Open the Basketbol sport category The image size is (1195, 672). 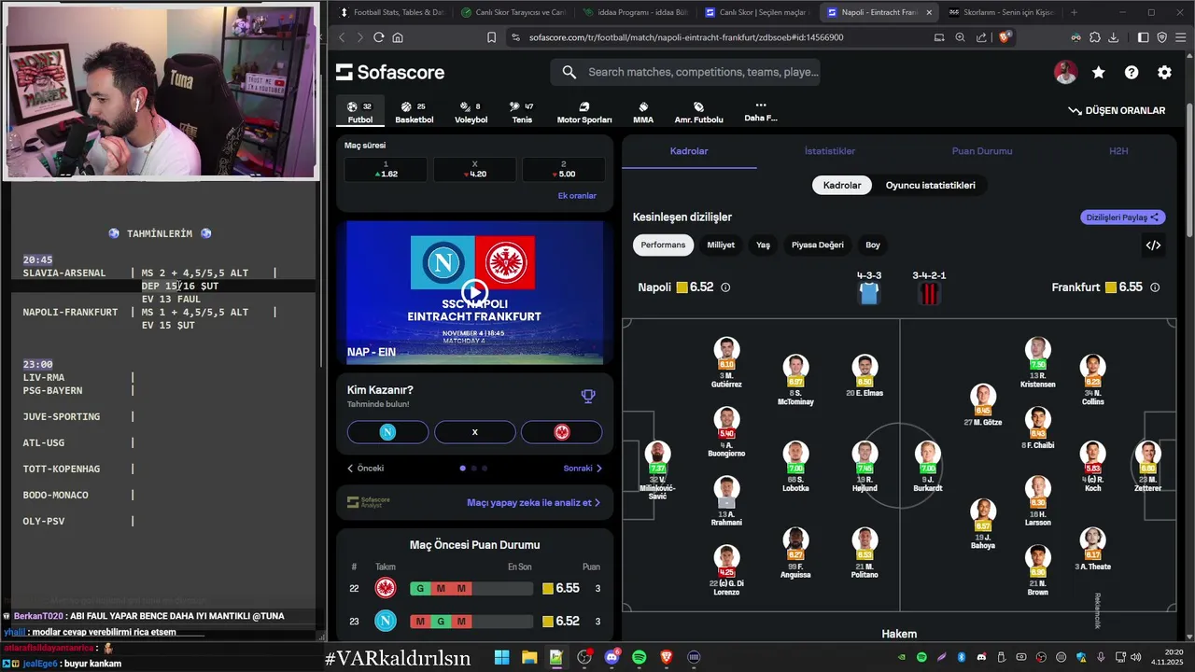[x=414, y=112]
